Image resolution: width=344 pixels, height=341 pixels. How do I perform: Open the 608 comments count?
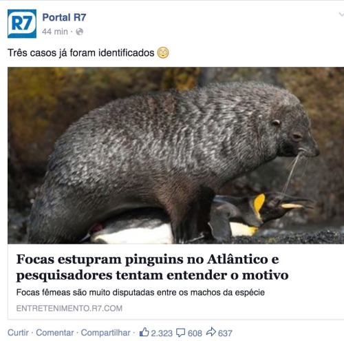[x=195, y=333]
